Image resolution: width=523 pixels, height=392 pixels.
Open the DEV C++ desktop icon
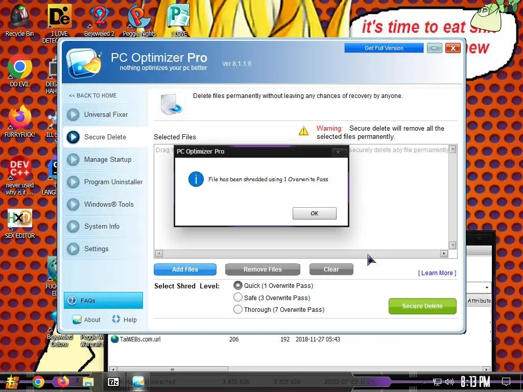click(x=20, y=176)
